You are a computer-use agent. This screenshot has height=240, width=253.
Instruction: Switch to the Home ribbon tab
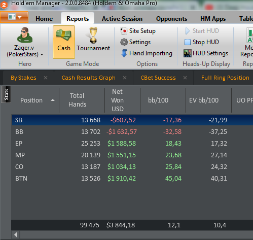point(44,19)
